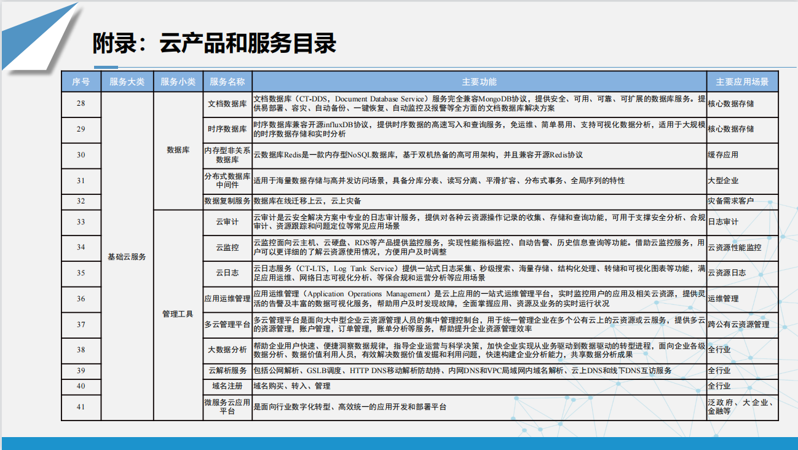Select the 多云管理平台 cell
The width and height of the screenshot is (798, 450).
click(227, 324)
